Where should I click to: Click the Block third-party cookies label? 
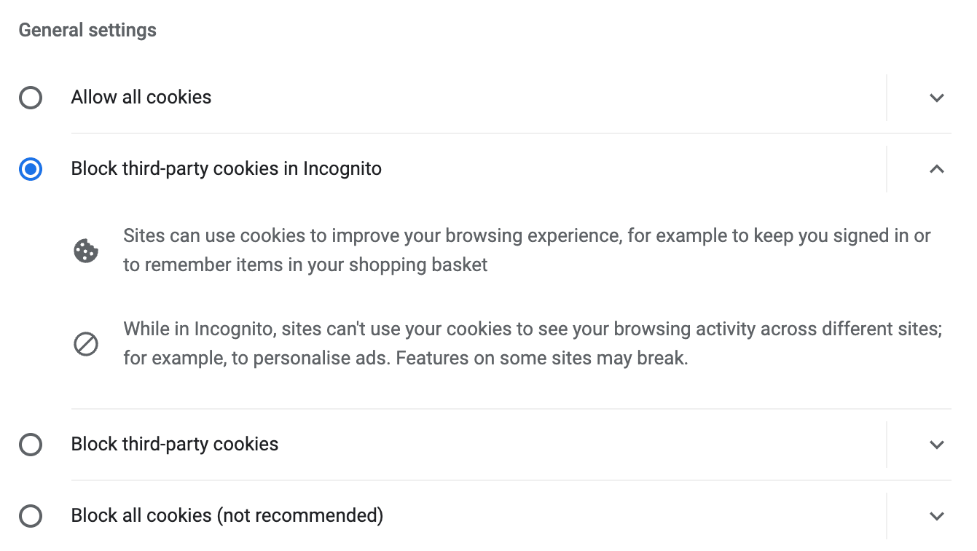pos(174,444)
